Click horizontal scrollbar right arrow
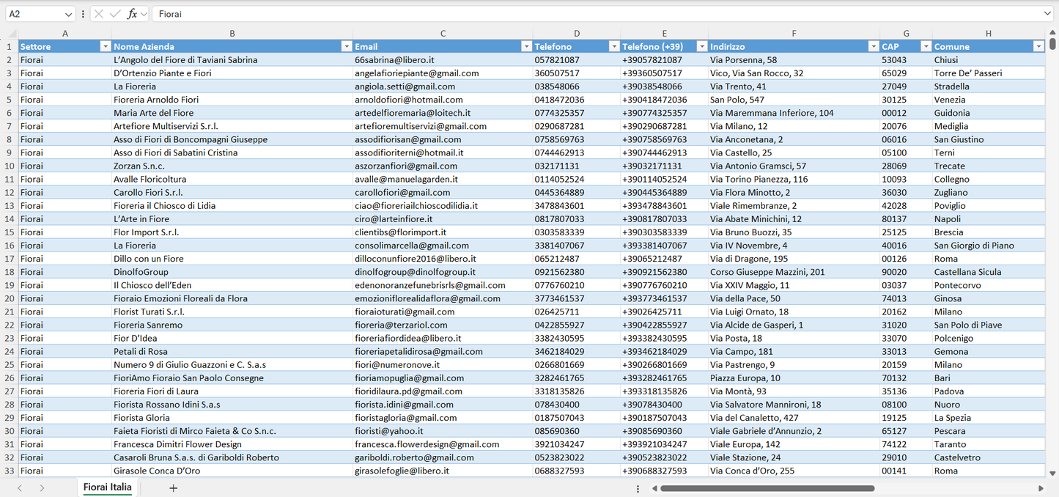Screen dimensions: 1059x497 pyautogui.click(x=1041, y=488)
